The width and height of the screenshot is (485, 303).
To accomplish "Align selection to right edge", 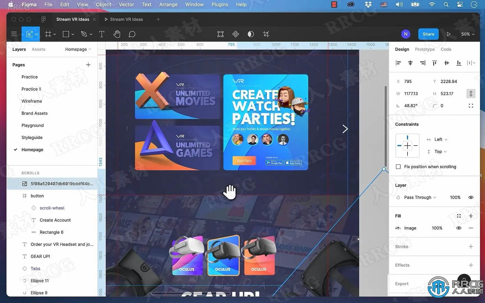I will 422,63.
